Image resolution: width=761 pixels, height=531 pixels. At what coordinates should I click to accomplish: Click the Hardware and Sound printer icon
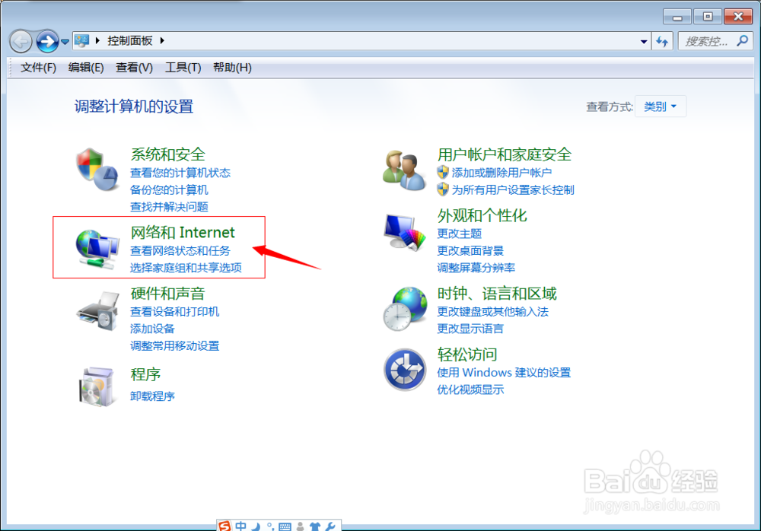pyautogui.click(x=98, y=311)
